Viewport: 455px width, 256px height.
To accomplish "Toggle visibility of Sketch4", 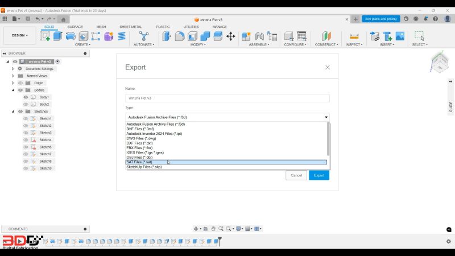I will [26, 140].
